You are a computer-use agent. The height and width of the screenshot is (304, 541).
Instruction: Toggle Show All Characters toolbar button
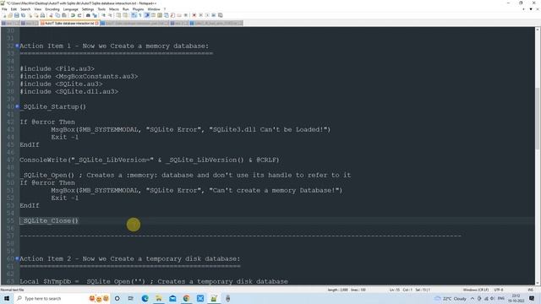coord(140,15)
